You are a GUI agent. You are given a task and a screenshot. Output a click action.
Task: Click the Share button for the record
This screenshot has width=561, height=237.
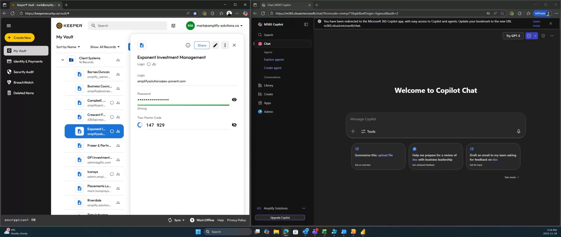202,45
